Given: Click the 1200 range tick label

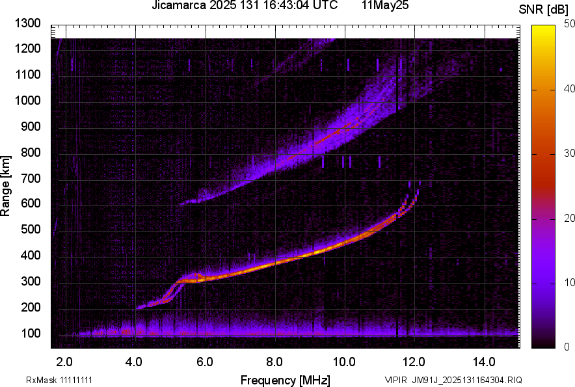Looking at the screenshot, I should [x=27, y=48].
